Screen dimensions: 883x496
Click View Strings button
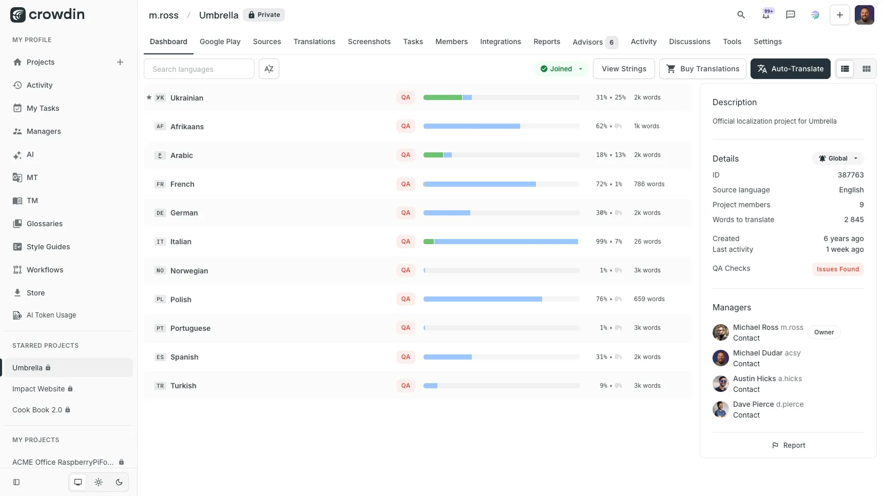pyautogui.click(x=624, y=69)
